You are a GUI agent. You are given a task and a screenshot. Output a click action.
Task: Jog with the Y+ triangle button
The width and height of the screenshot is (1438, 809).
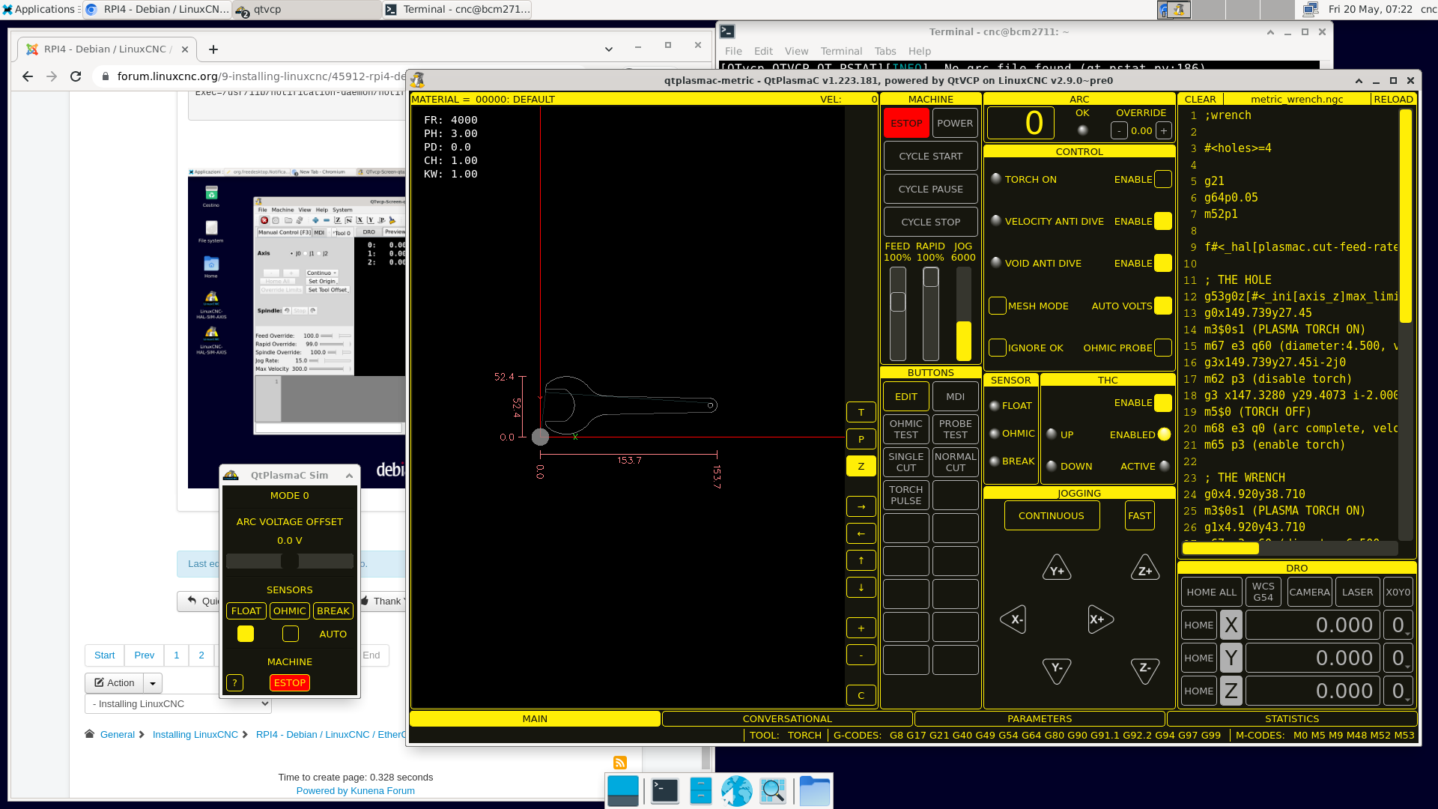tap(1057, 569)
